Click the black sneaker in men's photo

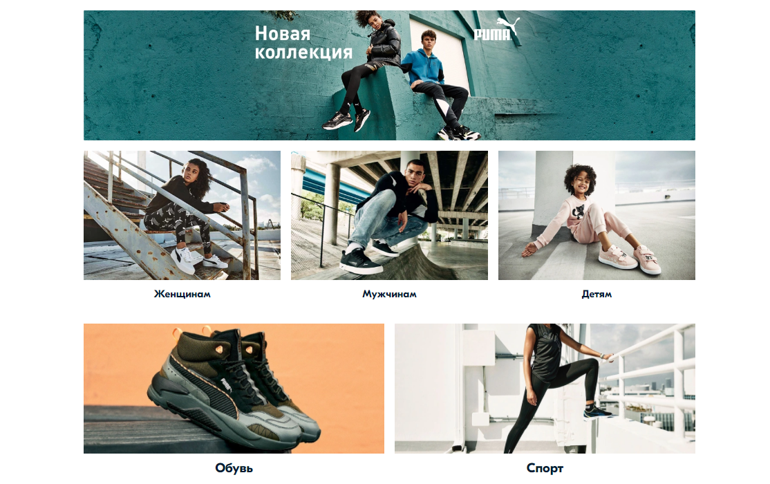360,261
